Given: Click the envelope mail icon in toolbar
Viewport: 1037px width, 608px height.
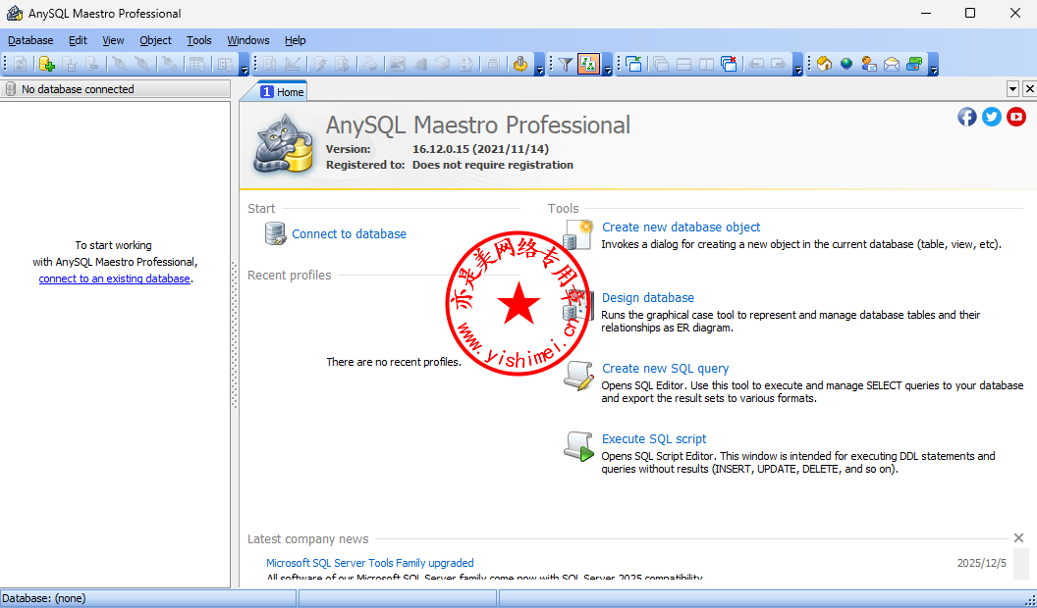Looking at the screenshot, I should tap(891, 64).
